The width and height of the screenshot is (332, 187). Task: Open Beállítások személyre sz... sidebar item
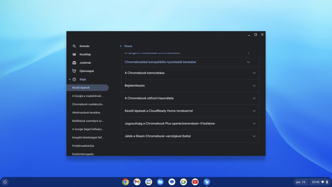point(88,121)
